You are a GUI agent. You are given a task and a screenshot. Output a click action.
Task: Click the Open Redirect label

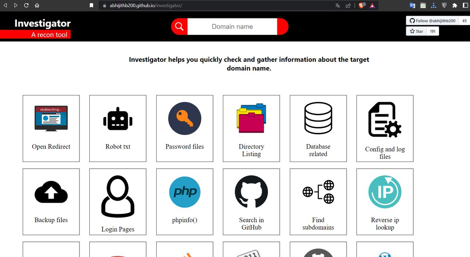tap(51, 147)
